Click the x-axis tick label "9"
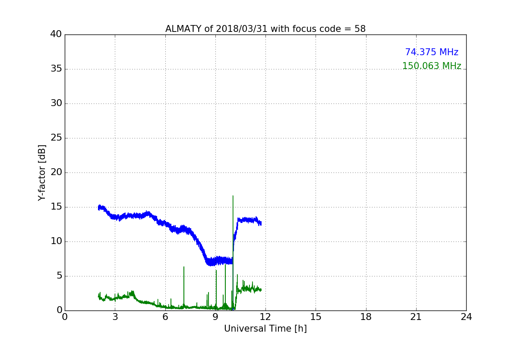The height and width of the screenshot is (345, 518). click(x=215, y=317)
